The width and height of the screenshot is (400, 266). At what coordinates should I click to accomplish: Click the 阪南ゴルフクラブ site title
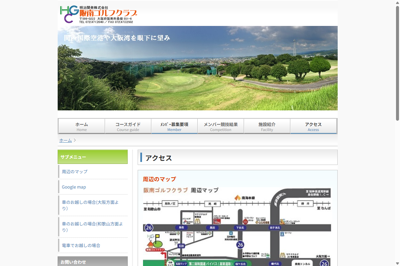(108, 13)
